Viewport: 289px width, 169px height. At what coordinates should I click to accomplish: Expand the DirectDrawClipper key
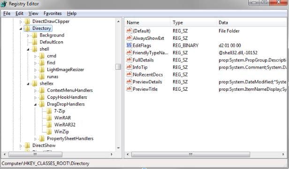coord(21,22)
